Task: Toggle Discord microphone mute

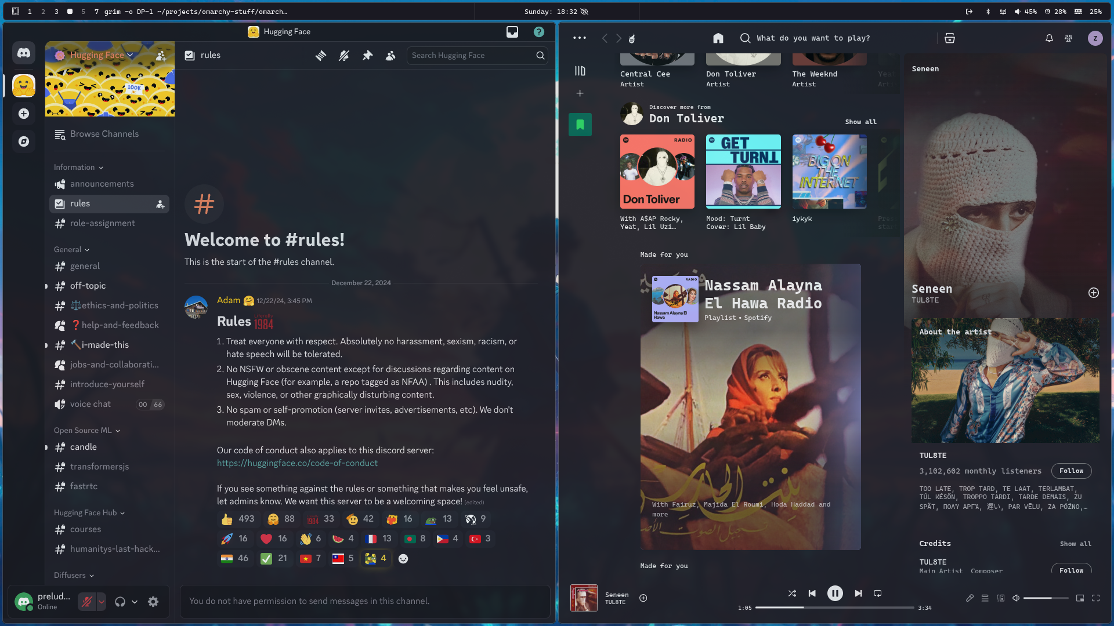Action: pyautogui.click(x=87, y=602)
